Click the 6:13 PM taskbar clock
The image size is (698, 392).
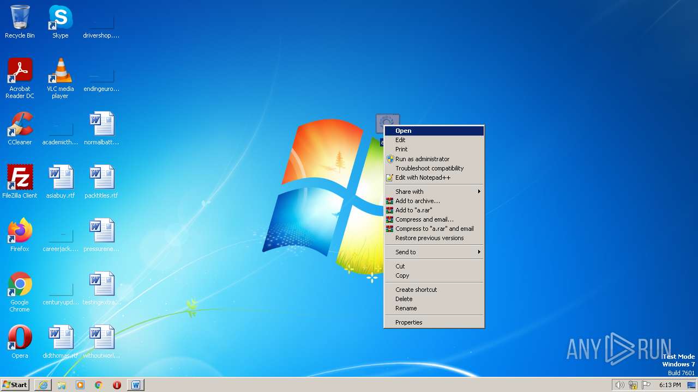click(x=670, y=385)
